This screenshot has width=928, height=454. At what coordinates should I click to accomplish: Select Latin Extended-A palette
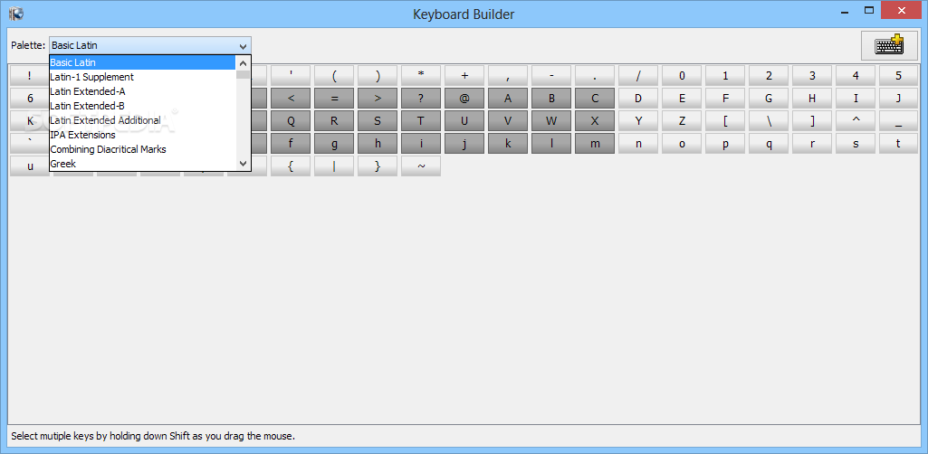pyautogui.click(x=143, y=91)
